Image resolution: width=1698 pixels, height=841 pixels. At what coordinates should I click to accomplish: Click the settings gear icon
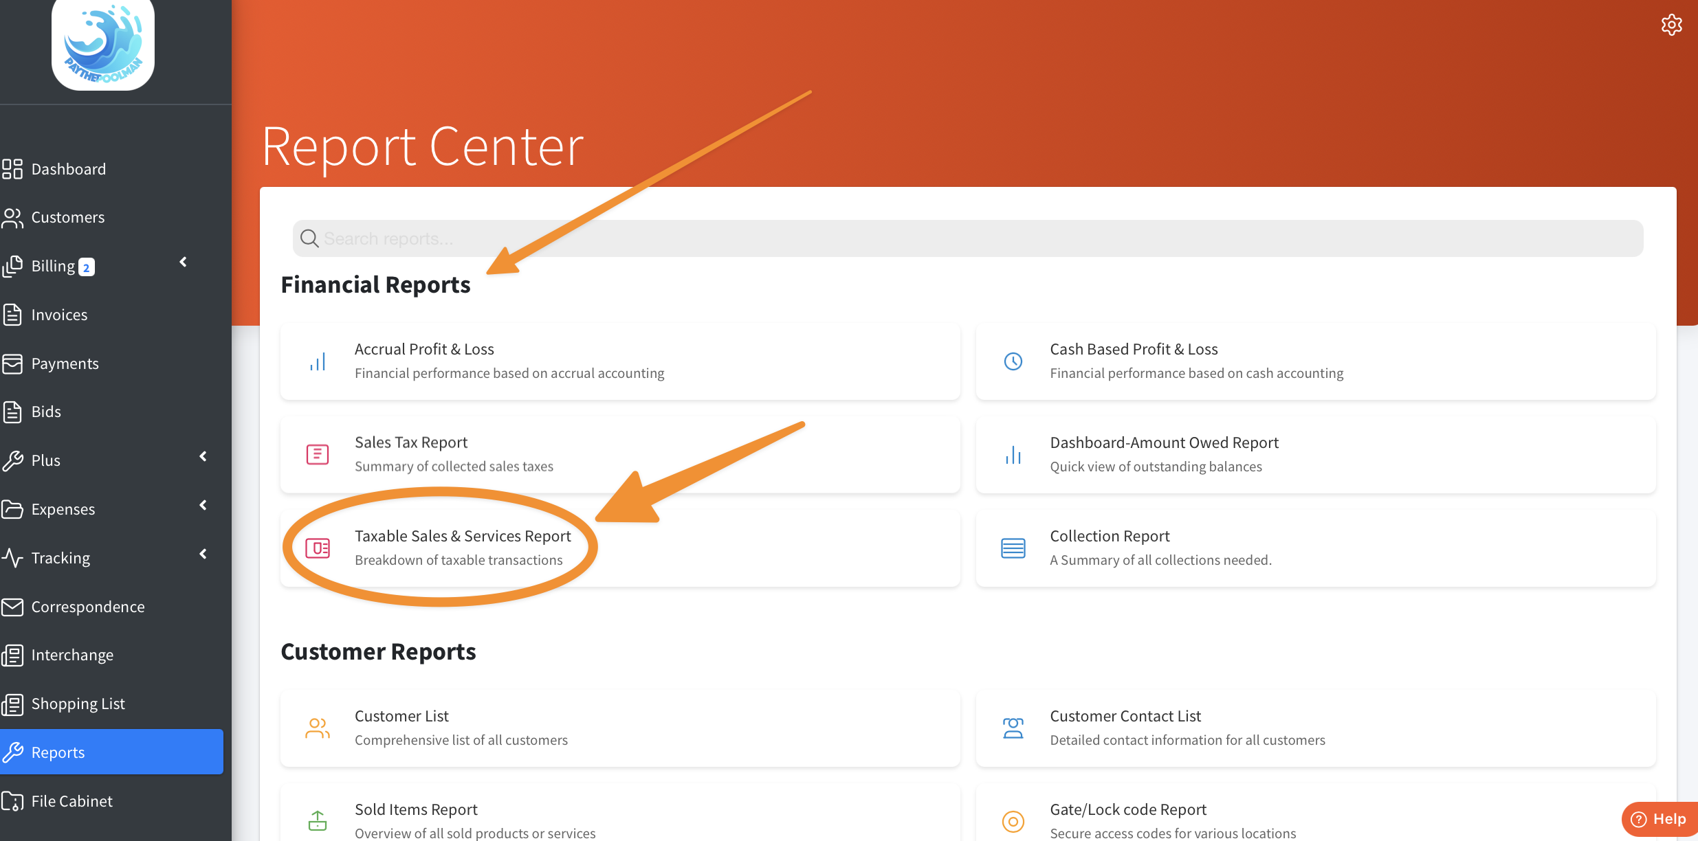tap(1671, 25)
